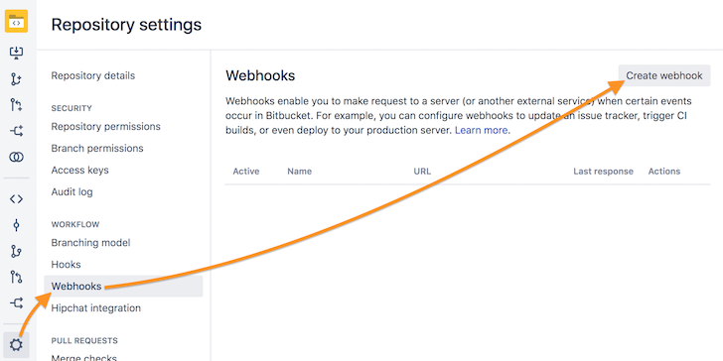Open the lower Pull requests icon

(16, 278)
